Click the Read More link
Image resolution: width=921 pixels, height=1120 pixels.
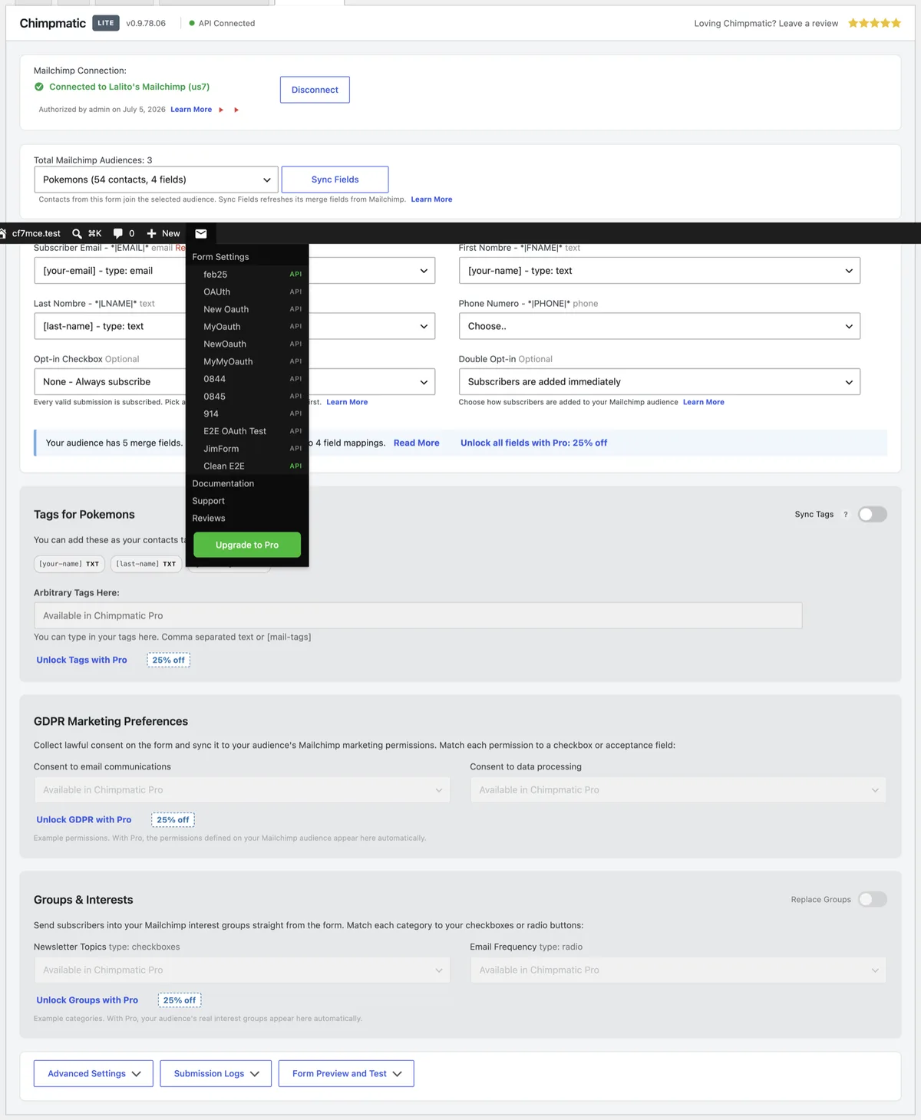pos(417,443)
